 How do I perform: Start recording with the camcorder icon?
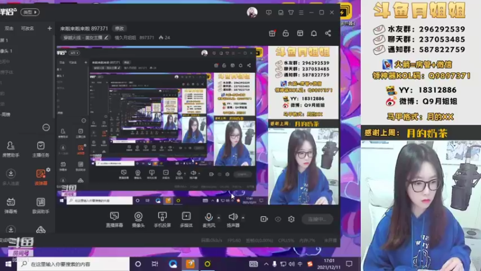pyautogui.click(x=264, y=219)
